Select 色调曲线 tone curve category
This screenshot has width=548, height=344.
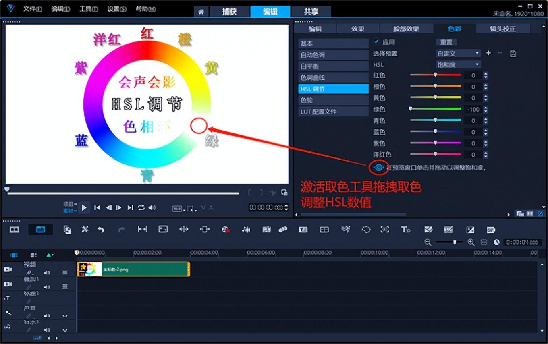[334, 77]
